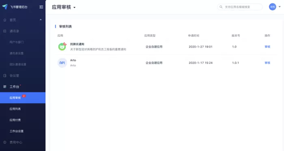Click the billing center icon beside 费用中心
This screenshot has height=151, width=284.
[x=5, y=143]
